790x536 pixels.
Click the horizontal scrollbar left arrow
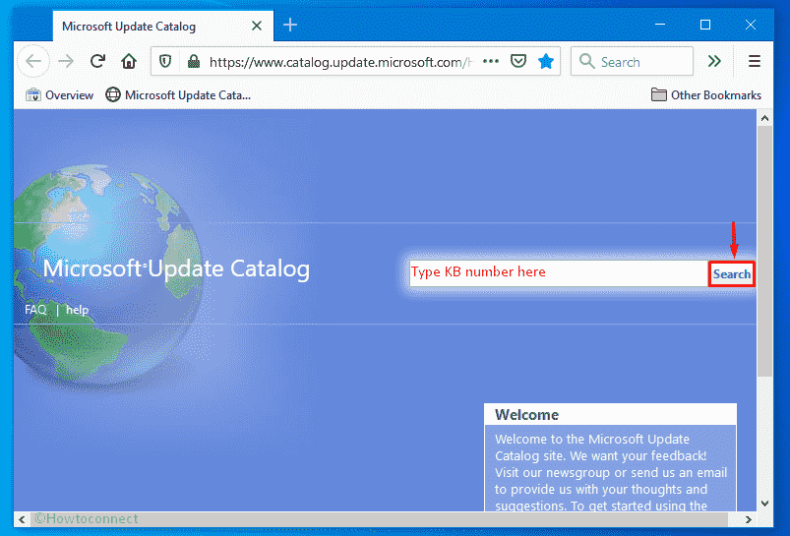click(22, 519)
